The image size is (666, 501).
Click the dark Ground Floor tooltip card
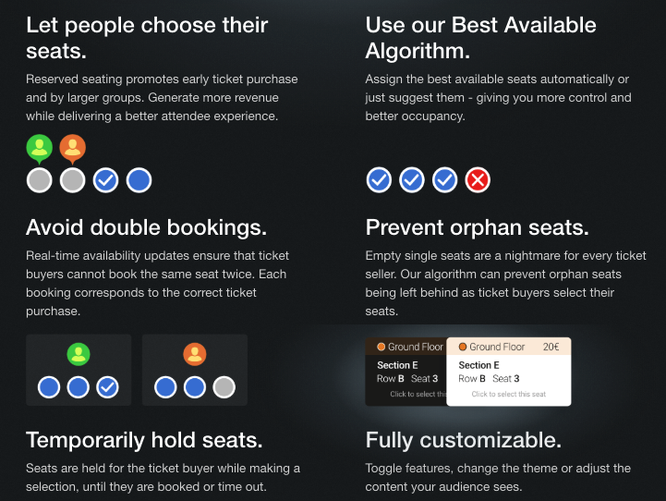pos(406,372)
